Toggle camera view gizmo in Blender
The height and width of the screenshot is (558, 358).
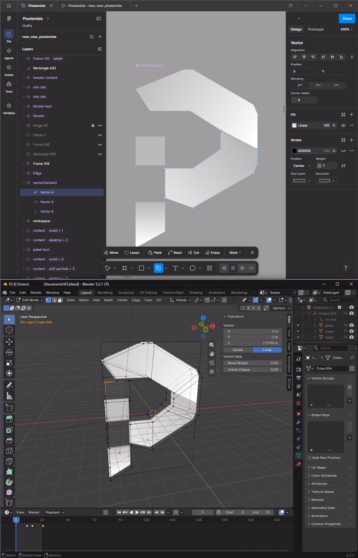pyautogui.click(x=212, y=362)
